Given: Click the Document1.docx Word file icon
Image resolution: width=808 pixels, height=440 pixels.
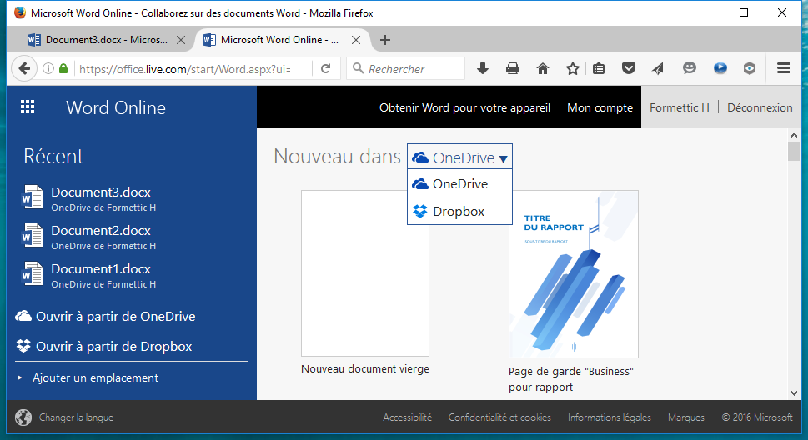Looking at the screenshot, I should click(32, 273).
